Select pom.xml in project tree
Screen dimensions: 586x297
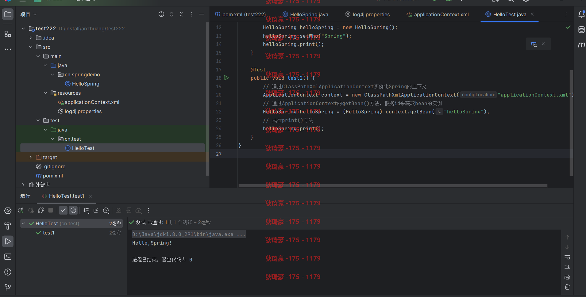[x=49, y=176]
